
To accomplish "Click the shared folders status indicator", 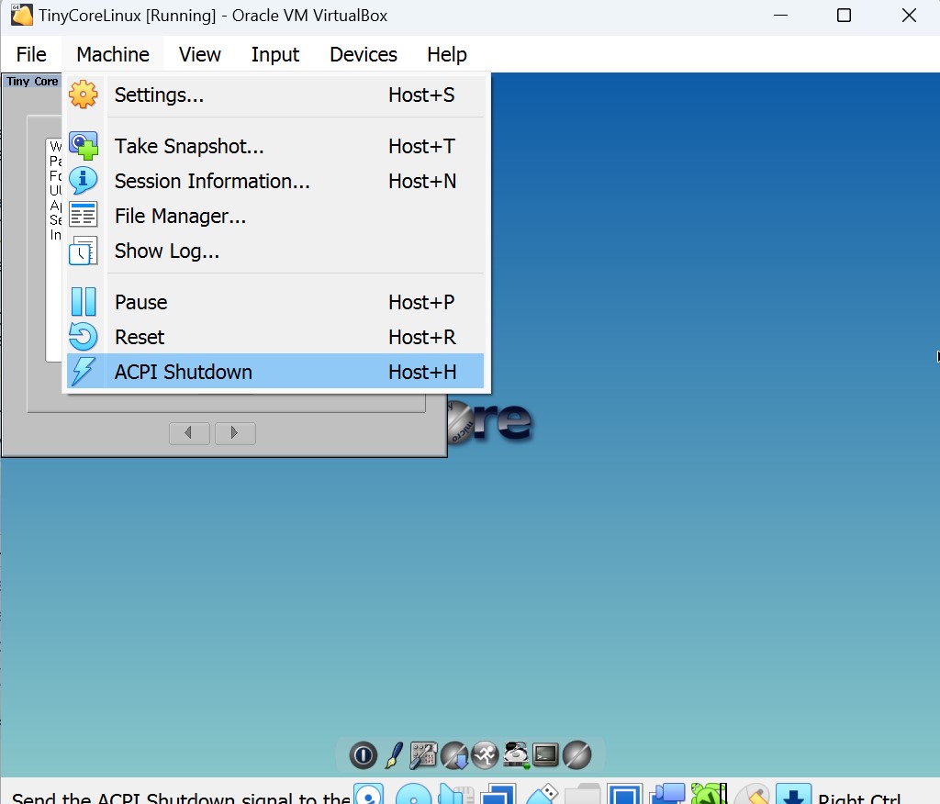I will point(582,795).
